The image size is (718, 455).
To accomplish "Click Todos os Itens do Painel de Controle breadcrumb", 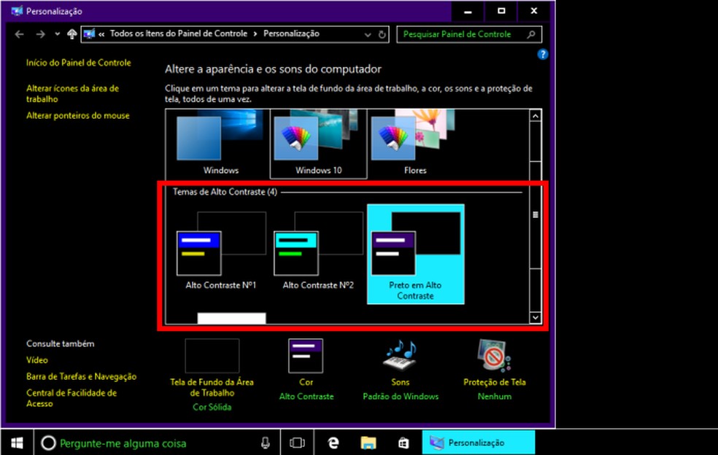I will click(x=179, y=34).
